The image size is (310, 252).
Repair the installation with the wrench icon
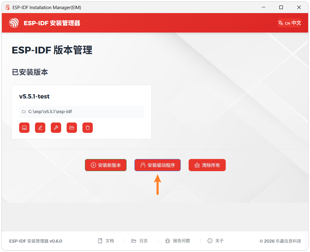pyautogui.click(x=56, y=128)
